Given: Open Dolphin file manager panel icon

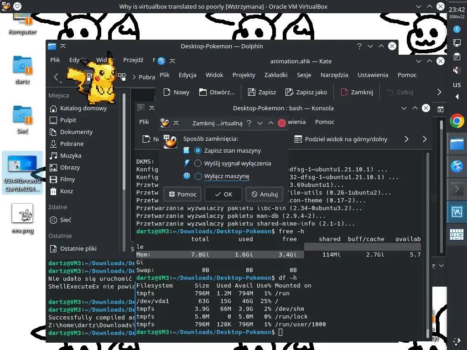Looking at the screenshot, I should 457,144.
